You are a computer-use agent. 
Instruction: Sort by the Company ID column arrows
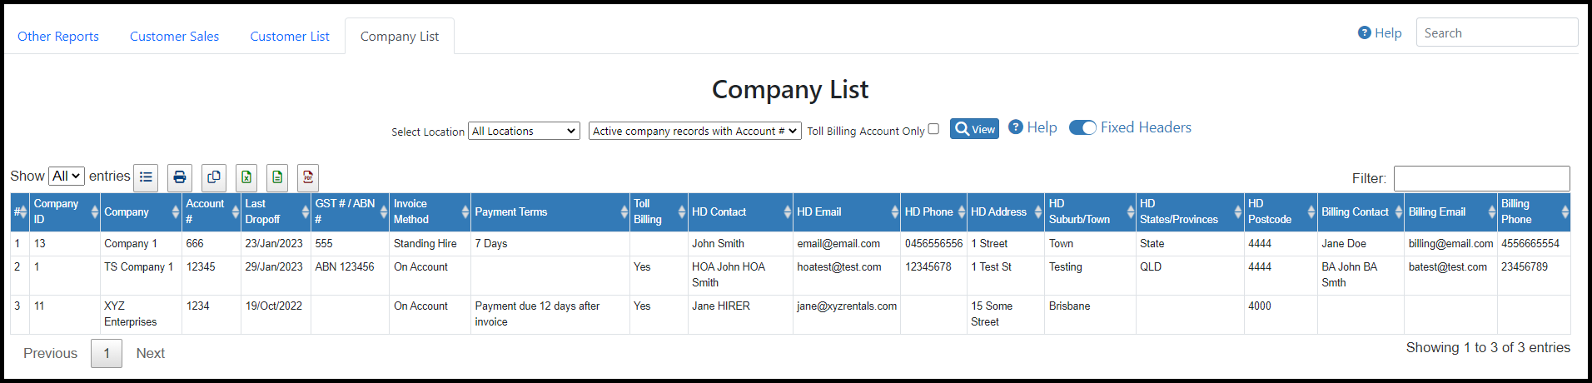pyautogui.click(x=94, y=212)
